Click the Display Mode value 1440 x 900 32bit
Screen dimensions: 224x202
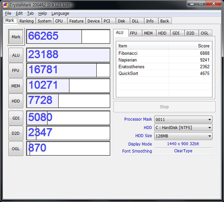(x=183, y=144)
